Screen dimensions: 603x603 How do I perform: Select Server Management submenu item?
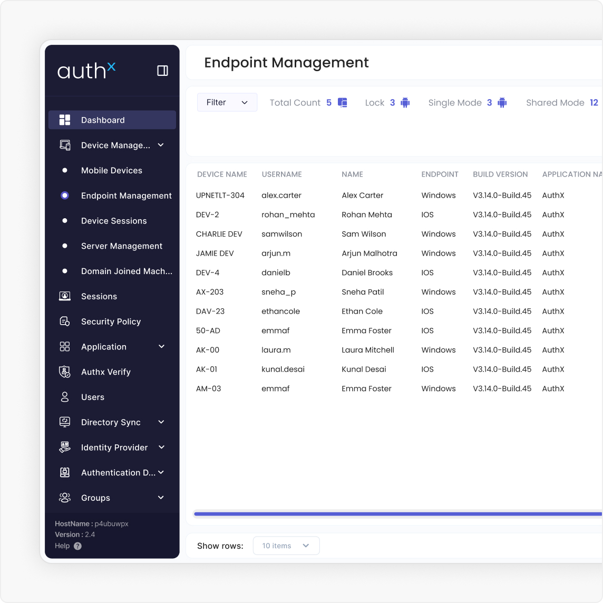122,246
